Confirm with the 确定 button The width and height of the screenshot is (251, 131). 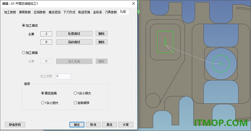(77, 125)
